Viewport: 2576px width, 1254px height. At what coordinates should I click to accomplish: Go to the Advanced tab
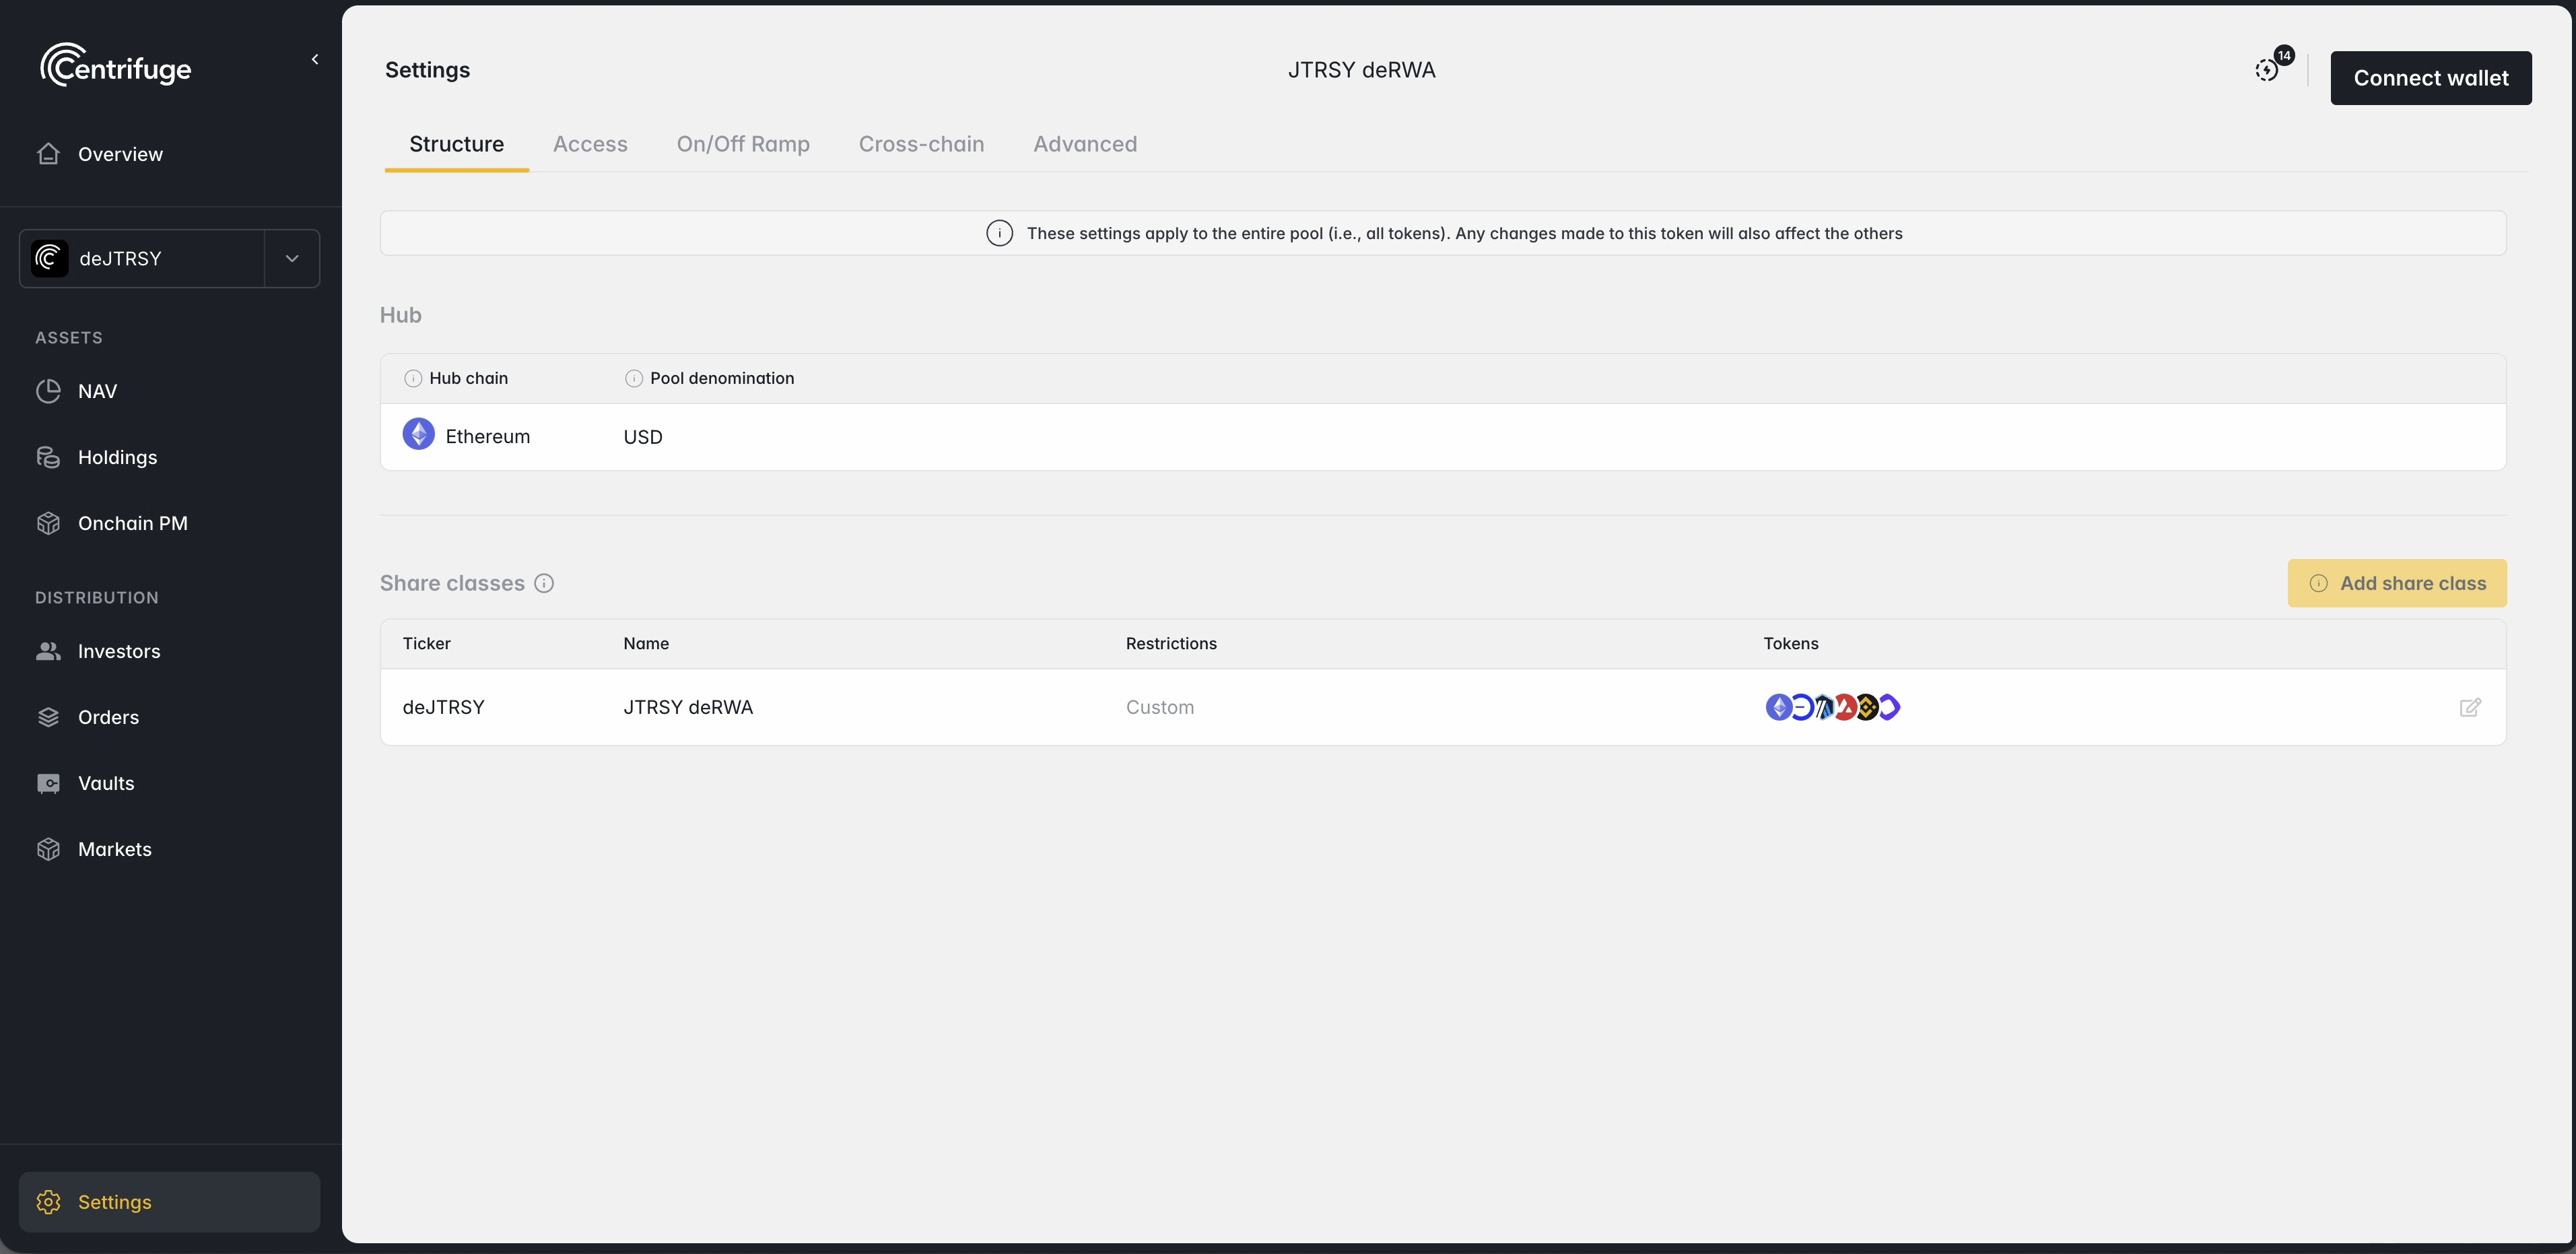1085,144
